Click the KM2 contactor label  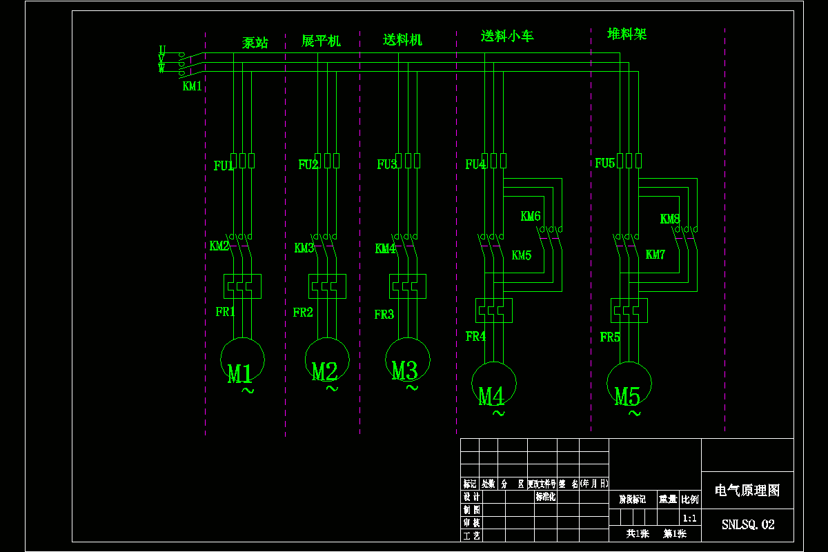(219, 246)
